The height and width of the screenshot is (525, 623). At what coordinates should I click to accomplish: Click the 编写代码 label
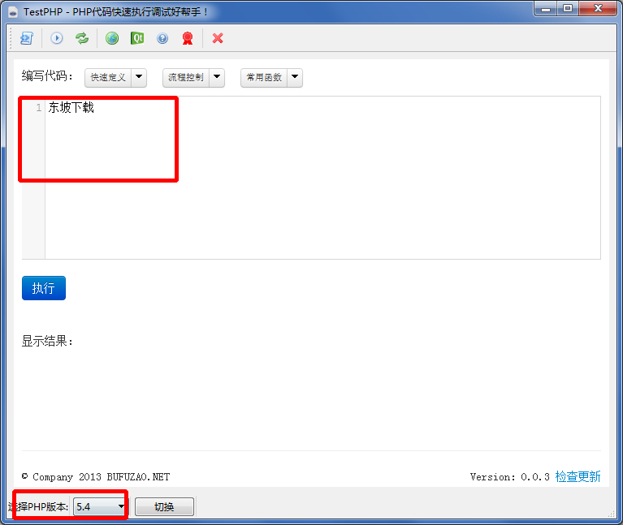point(47,75)
